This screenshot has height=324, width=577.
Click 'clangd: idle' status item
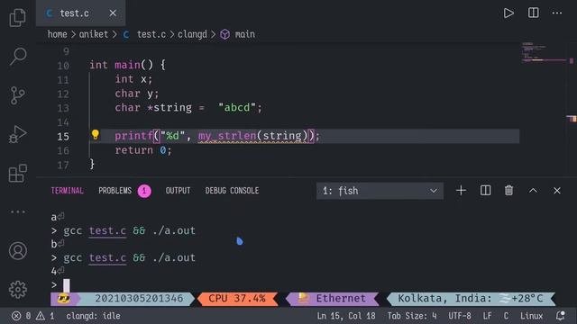click(93, 316)
